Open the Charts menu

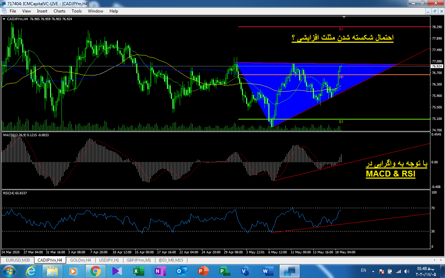pyautogui.click(x=59, y=11)
